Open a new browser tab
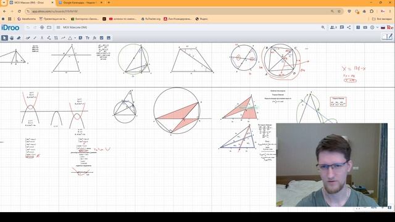395x222 pixels. (x=109, y=2)
